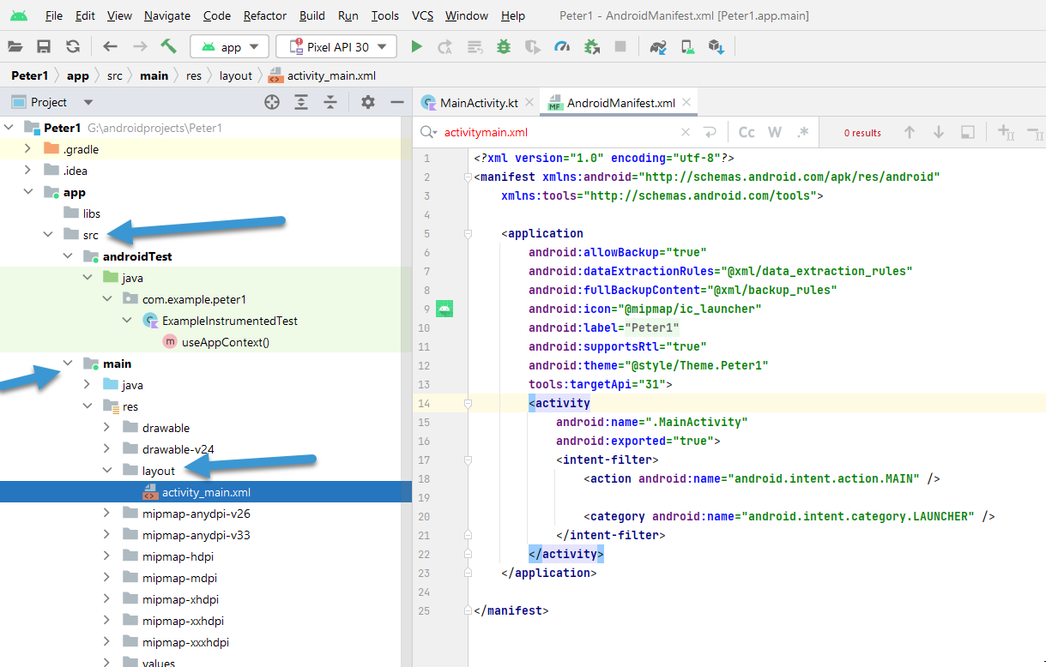Open the Project view selector dropdown
The height and width of the screenshot is (667, 1046).
(51, 102)
